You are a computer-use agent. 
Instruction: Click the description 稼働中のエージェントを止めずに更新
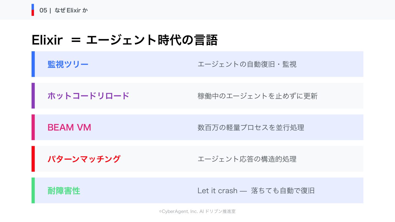[x=258, y=96]
